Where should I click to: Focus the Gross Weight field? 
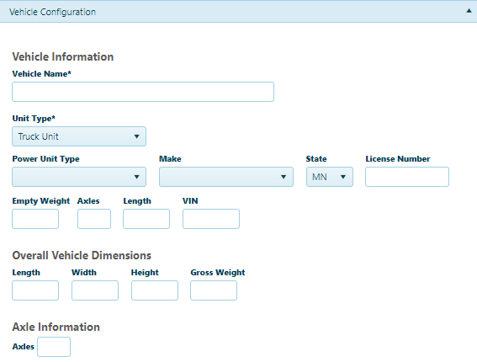pyautogui.click(x=214, y=290)
